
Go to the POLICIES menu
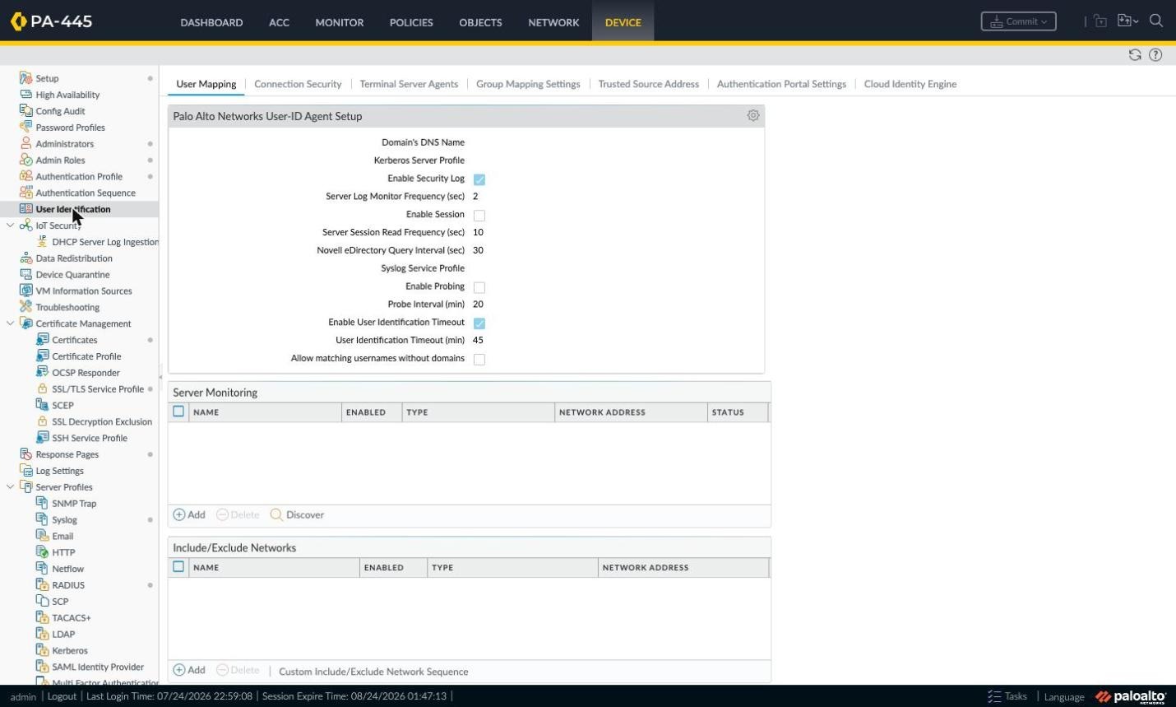(x=411, y=22)
